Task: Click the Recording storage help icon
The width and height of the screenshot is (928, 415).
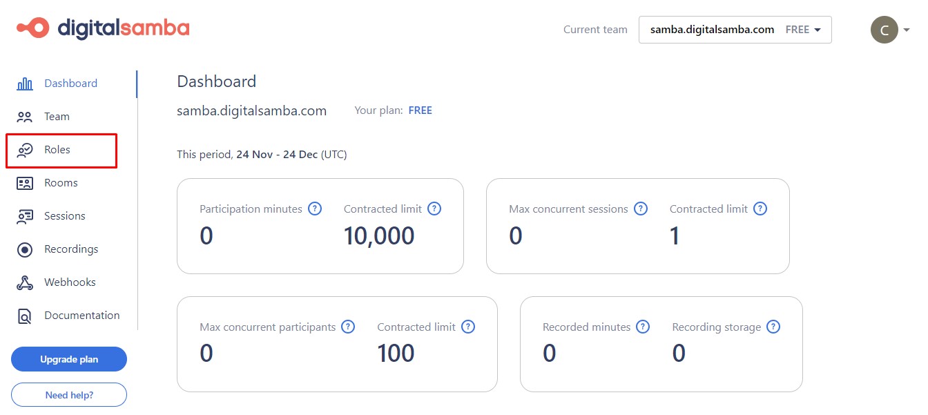Action: (773, 327)
